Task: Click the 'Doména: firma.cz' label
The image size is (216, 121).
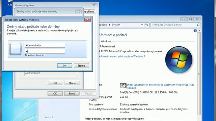Action: [x=34, y=55]
